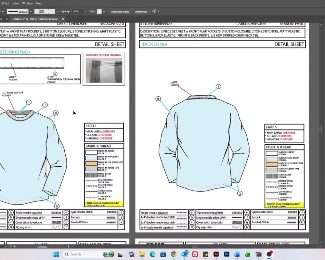This screenshot has width=325, height=260.
Task: Open Outlook from the taskbar
Action: pos(185,254)
